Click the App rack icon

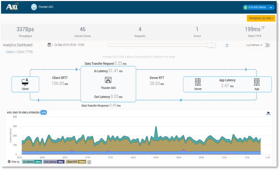pyautogui.click(x=257, y=82)
